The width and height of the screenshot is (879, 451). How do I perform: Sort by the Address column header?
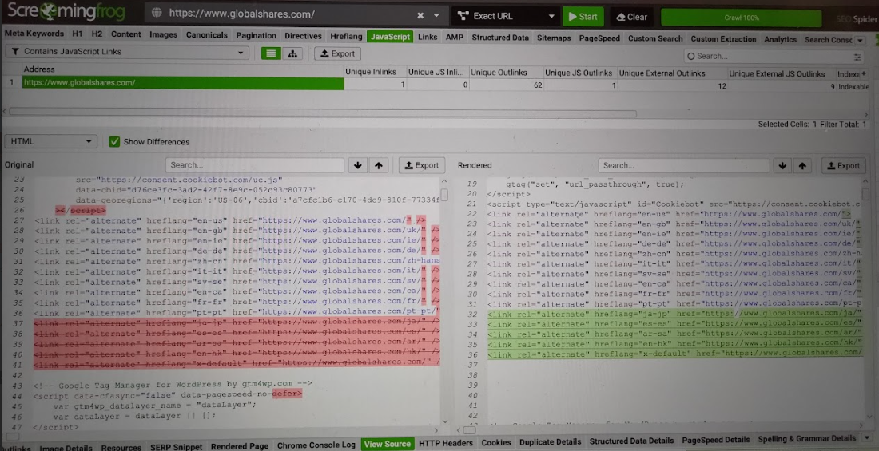pos(182,69)
